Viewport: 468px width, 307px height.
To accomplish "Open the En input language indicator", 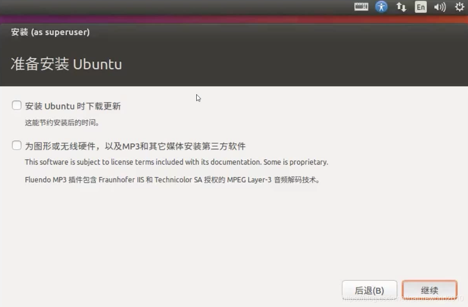I will [421, 7].
